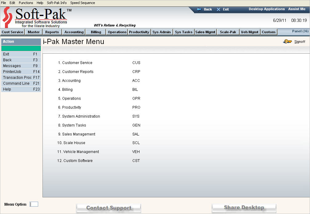This screenshot has height=214, width=310.
Task: Select menu item 5. Operations
Action: click(69, 99)
